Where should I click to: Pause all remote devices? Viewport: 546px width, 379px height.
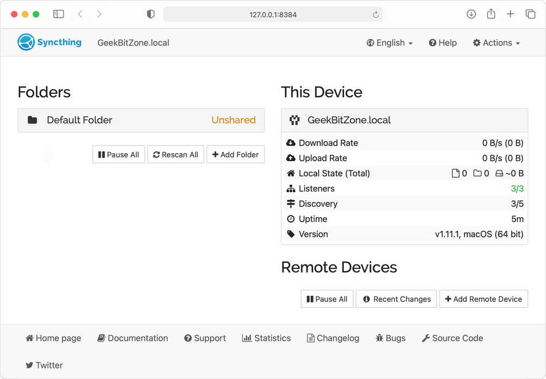(x=327, y=299)
